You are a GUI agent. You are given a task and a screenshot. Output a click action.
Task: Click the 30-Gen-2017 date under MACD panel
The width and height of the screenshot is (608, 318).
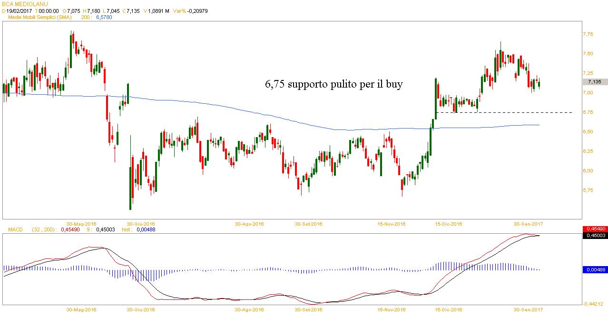tap(528, 309)
